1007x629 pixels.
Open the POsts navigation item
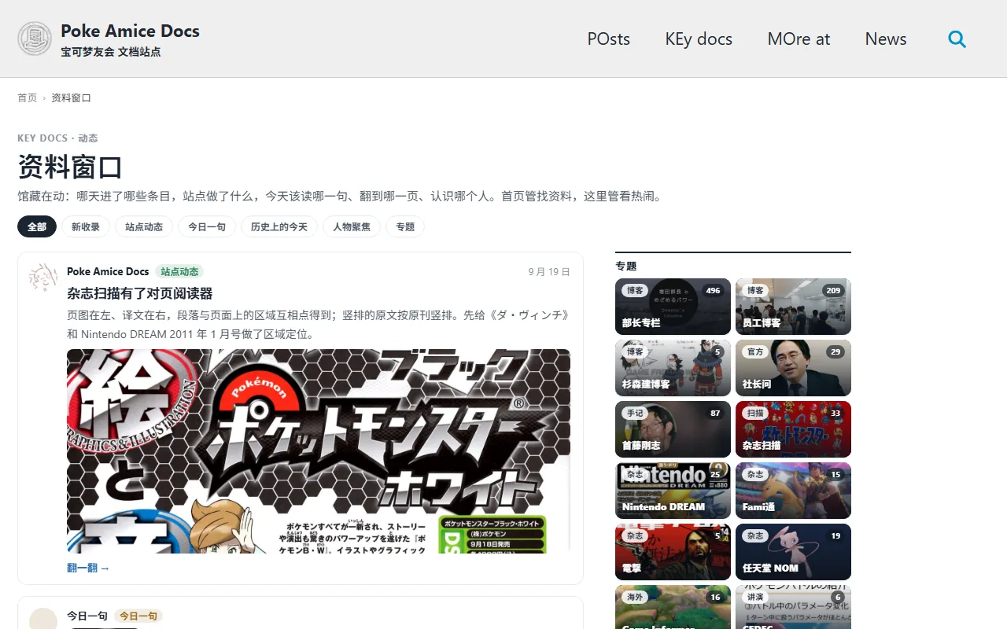[609, 39]
